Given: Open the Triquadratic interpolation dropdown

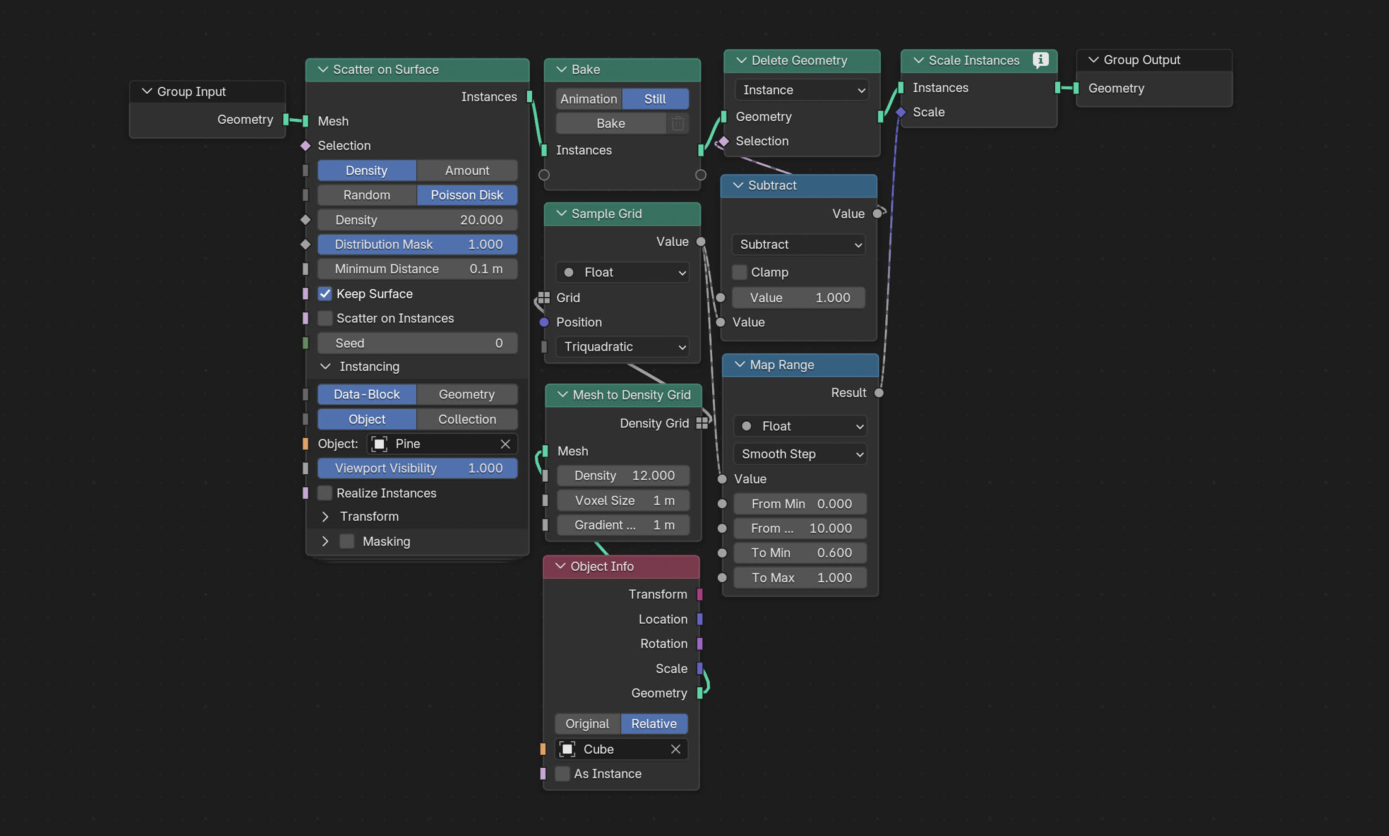Looking at the screenshot, I should point(623,347).
